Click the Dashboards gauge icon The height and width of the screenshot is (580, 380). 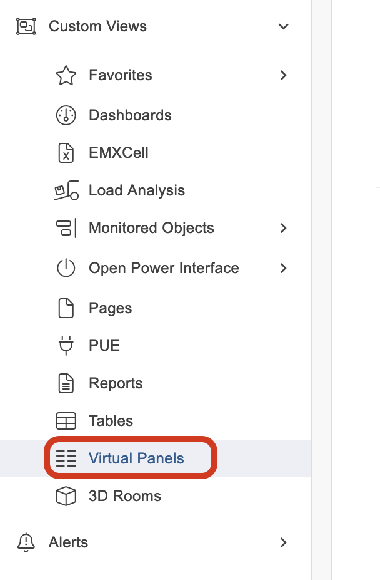click(x=66, y=115)
